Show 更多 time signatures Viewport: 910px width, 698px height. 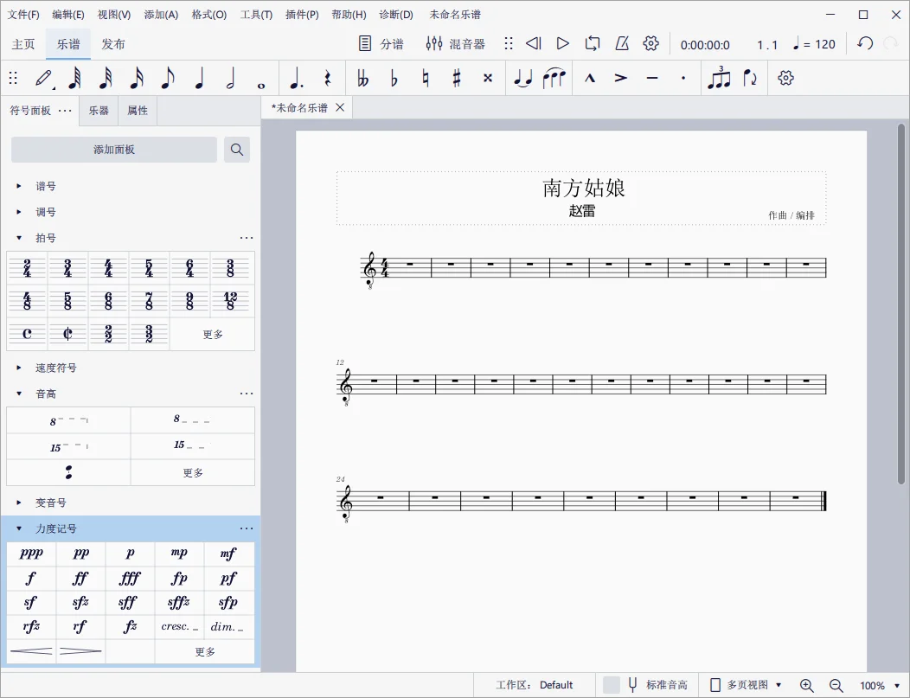pyautogui.click(x=213, y=334)
